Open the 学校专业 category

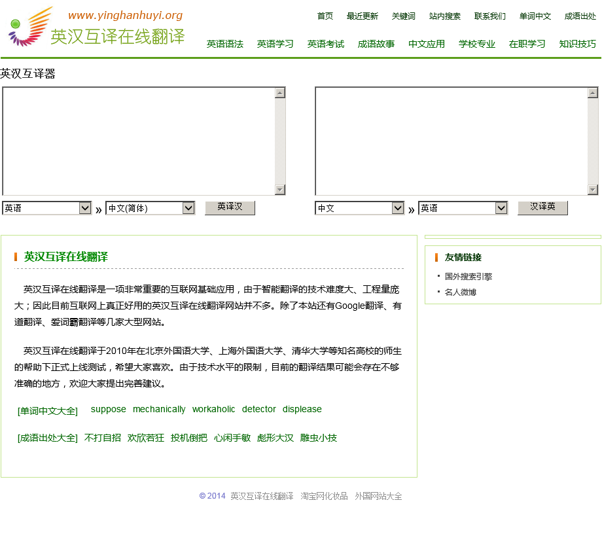[476, 44]
